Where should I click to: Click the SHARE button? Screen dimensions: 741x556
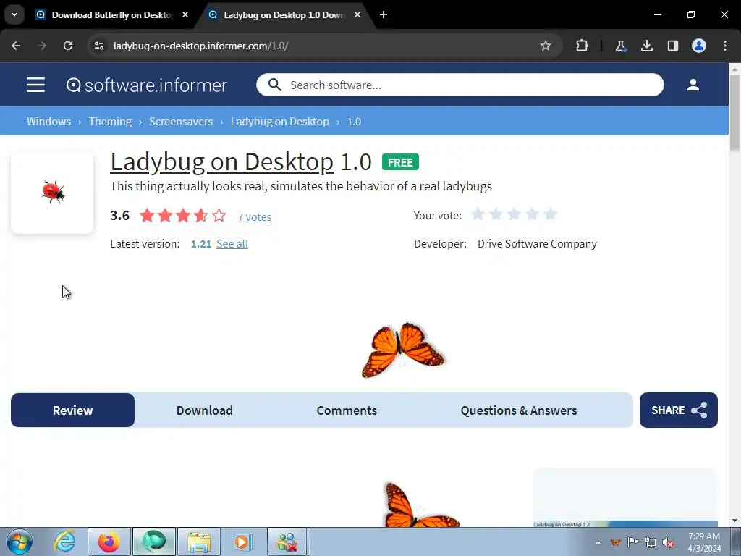click(679, 410)
